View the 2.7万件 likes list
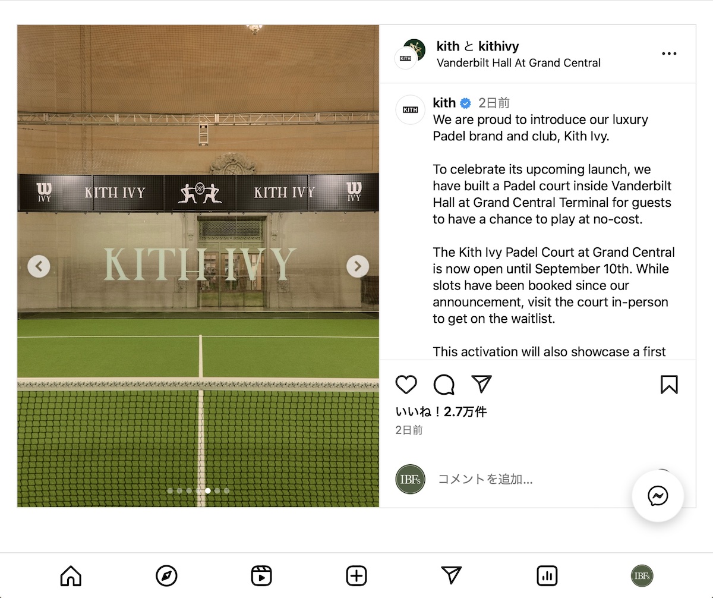Screen dimensions: 713x598 click(441, 411)
